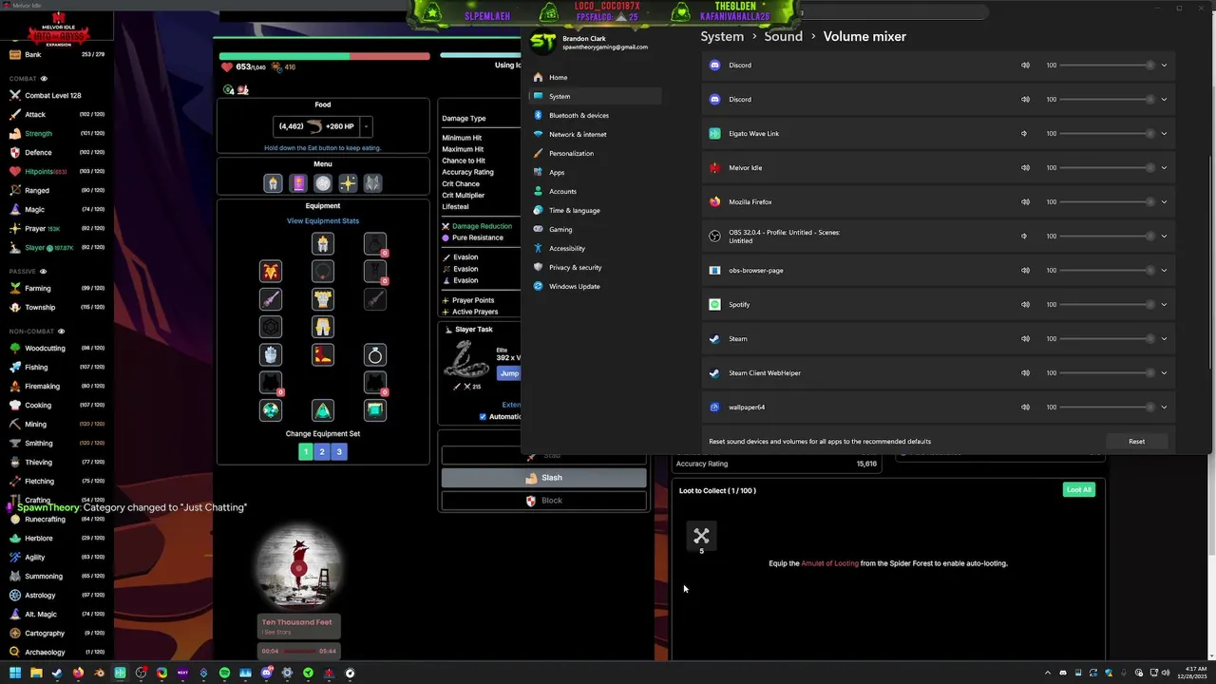Mute wallpaper64 in the Volume mixer
Screen dimensions: 1216x684
point(1025,408)
